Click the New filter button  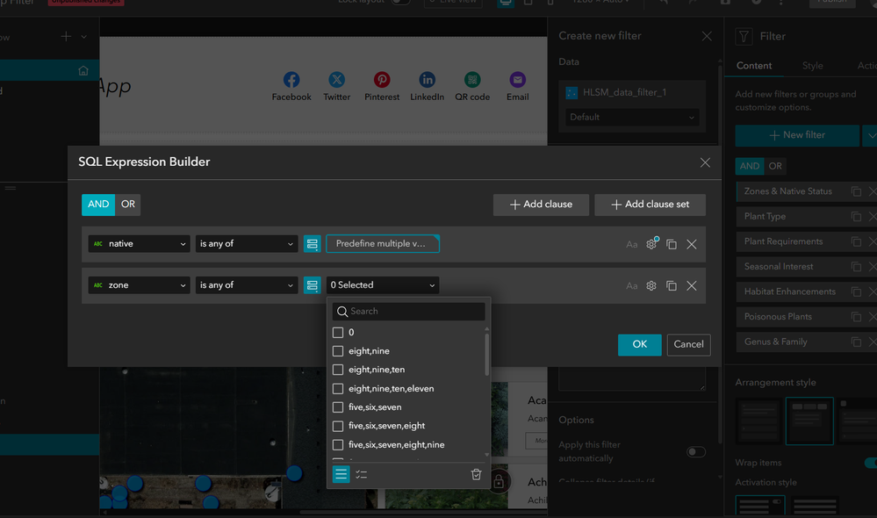click(797, 135)
